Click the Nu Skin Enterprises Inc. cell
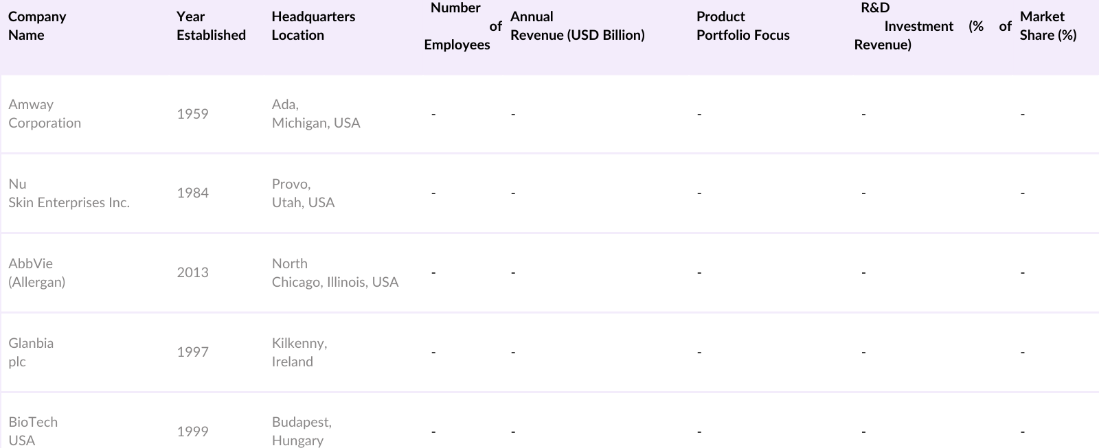The image size is (1099, 448). [x=69, y=193]
